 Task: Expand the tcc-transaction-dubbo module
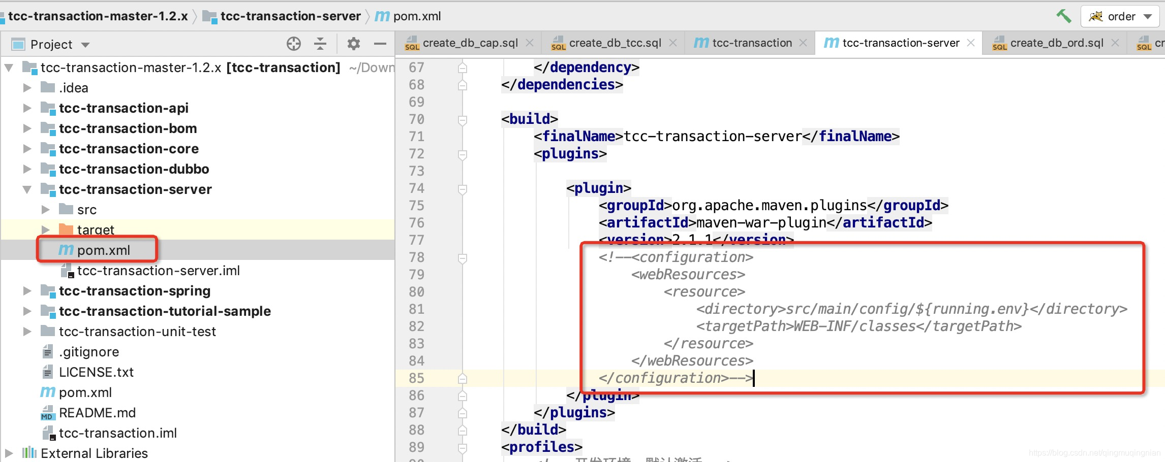click(x=27, y=169)
